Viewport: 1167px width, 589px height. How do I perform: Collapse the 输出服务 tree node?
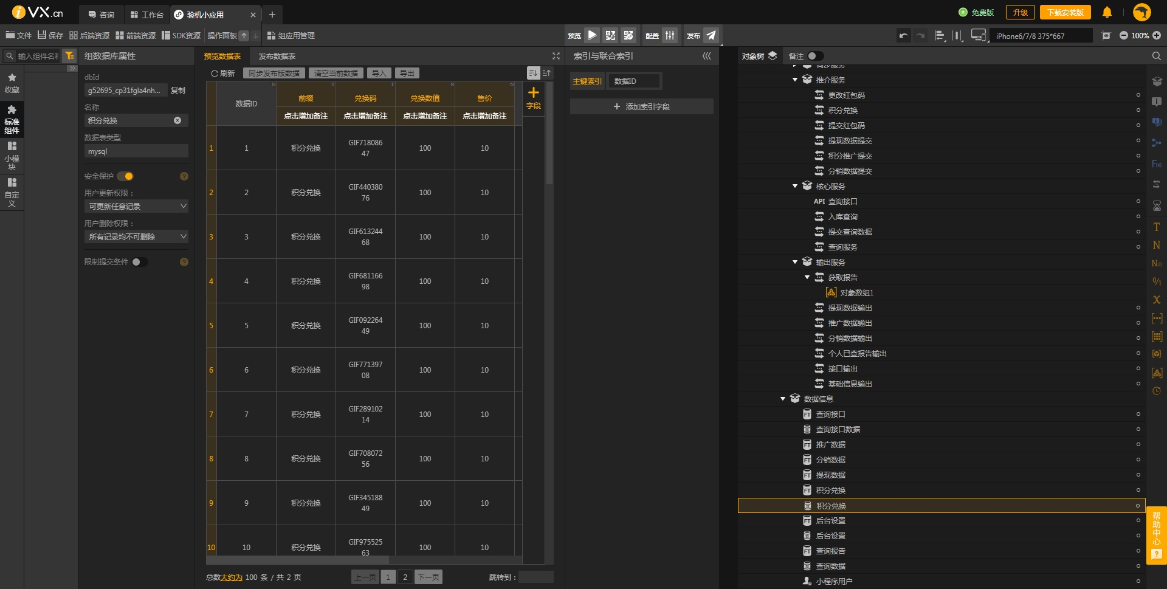(x=795, y=262)
